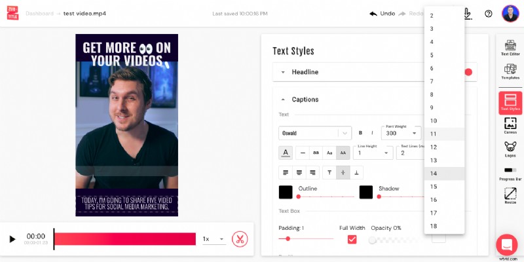Open the Text Editor panel

[x=510, y=48]
